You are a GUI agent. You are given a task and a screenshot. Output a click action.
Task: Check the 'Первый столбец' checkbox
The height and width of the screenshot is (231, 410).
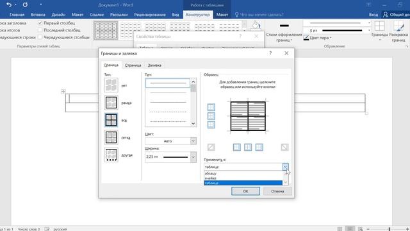[40, 23]
